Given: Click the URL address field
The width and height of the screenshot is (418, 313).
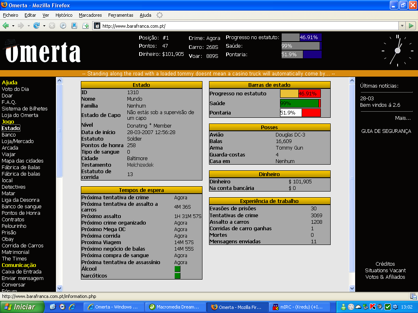Looking at the screenshot, I should [x=245, y=26].
